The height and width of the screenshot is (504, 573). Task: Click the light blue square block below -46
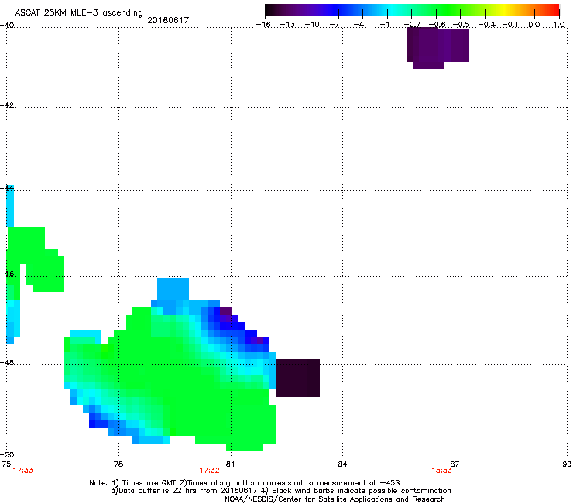(x=173, y=288)
